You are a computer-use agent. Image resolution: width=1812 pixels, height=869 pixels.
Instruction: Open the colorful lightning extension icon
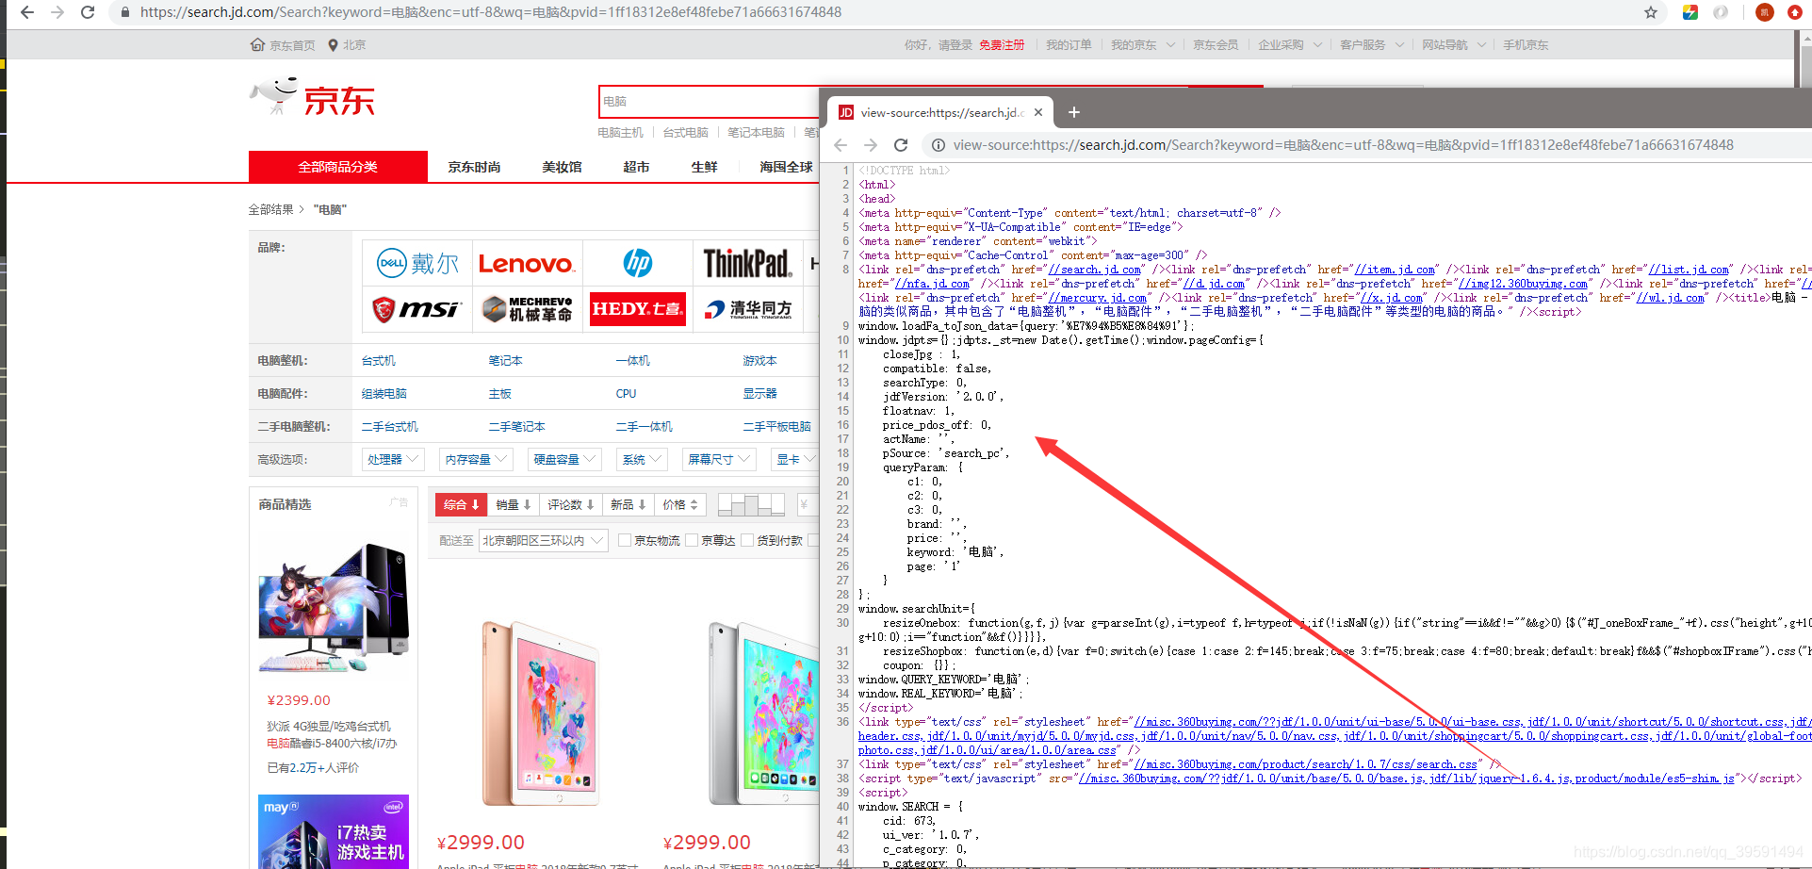tap(1690, 12)
